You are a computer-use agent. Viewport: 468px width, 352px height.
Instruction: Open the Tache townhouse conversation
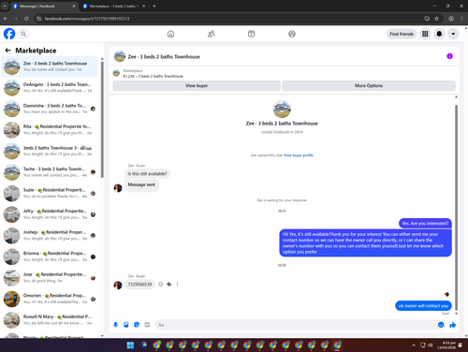(x=50, y=172)
